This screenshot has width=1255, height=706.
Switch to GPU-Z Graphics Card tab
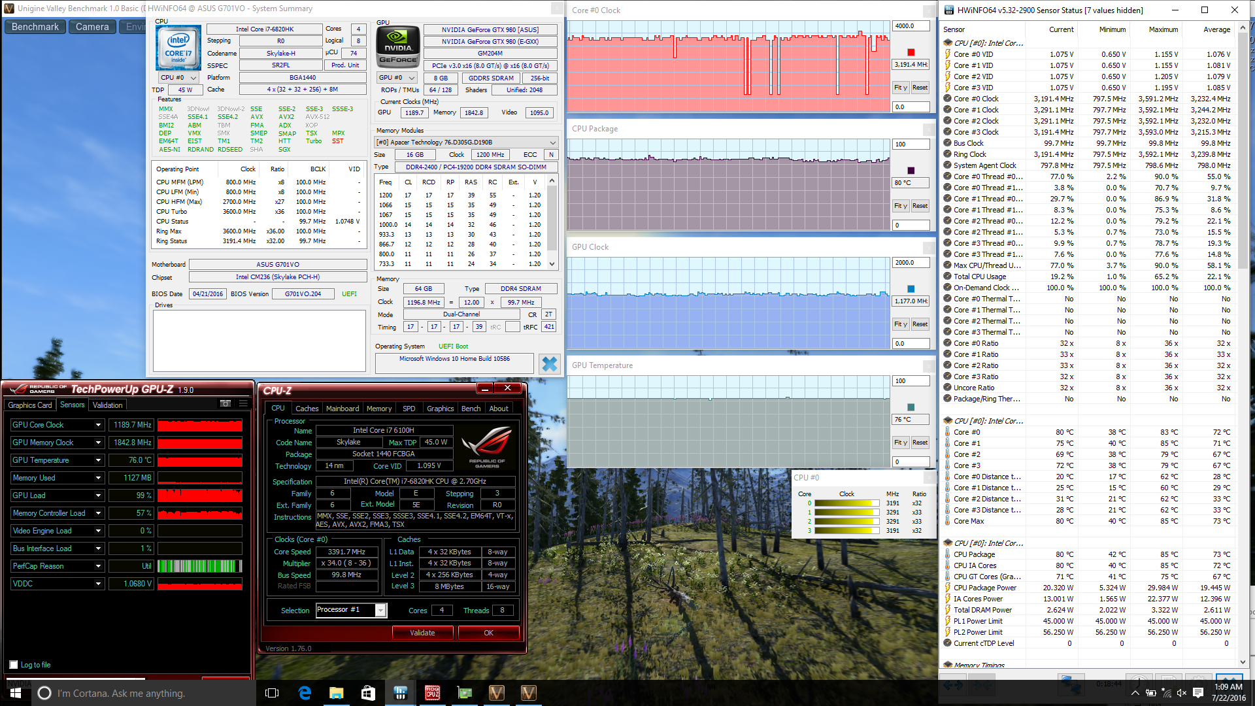click(x=30, y=405)
